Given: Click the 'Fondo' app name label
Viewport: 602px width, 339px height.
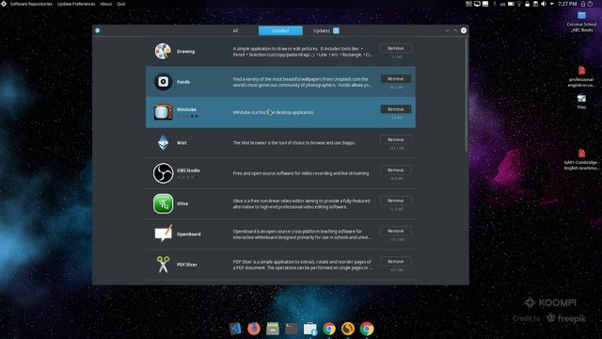Looking at the screenshot, I should point(183,82).
